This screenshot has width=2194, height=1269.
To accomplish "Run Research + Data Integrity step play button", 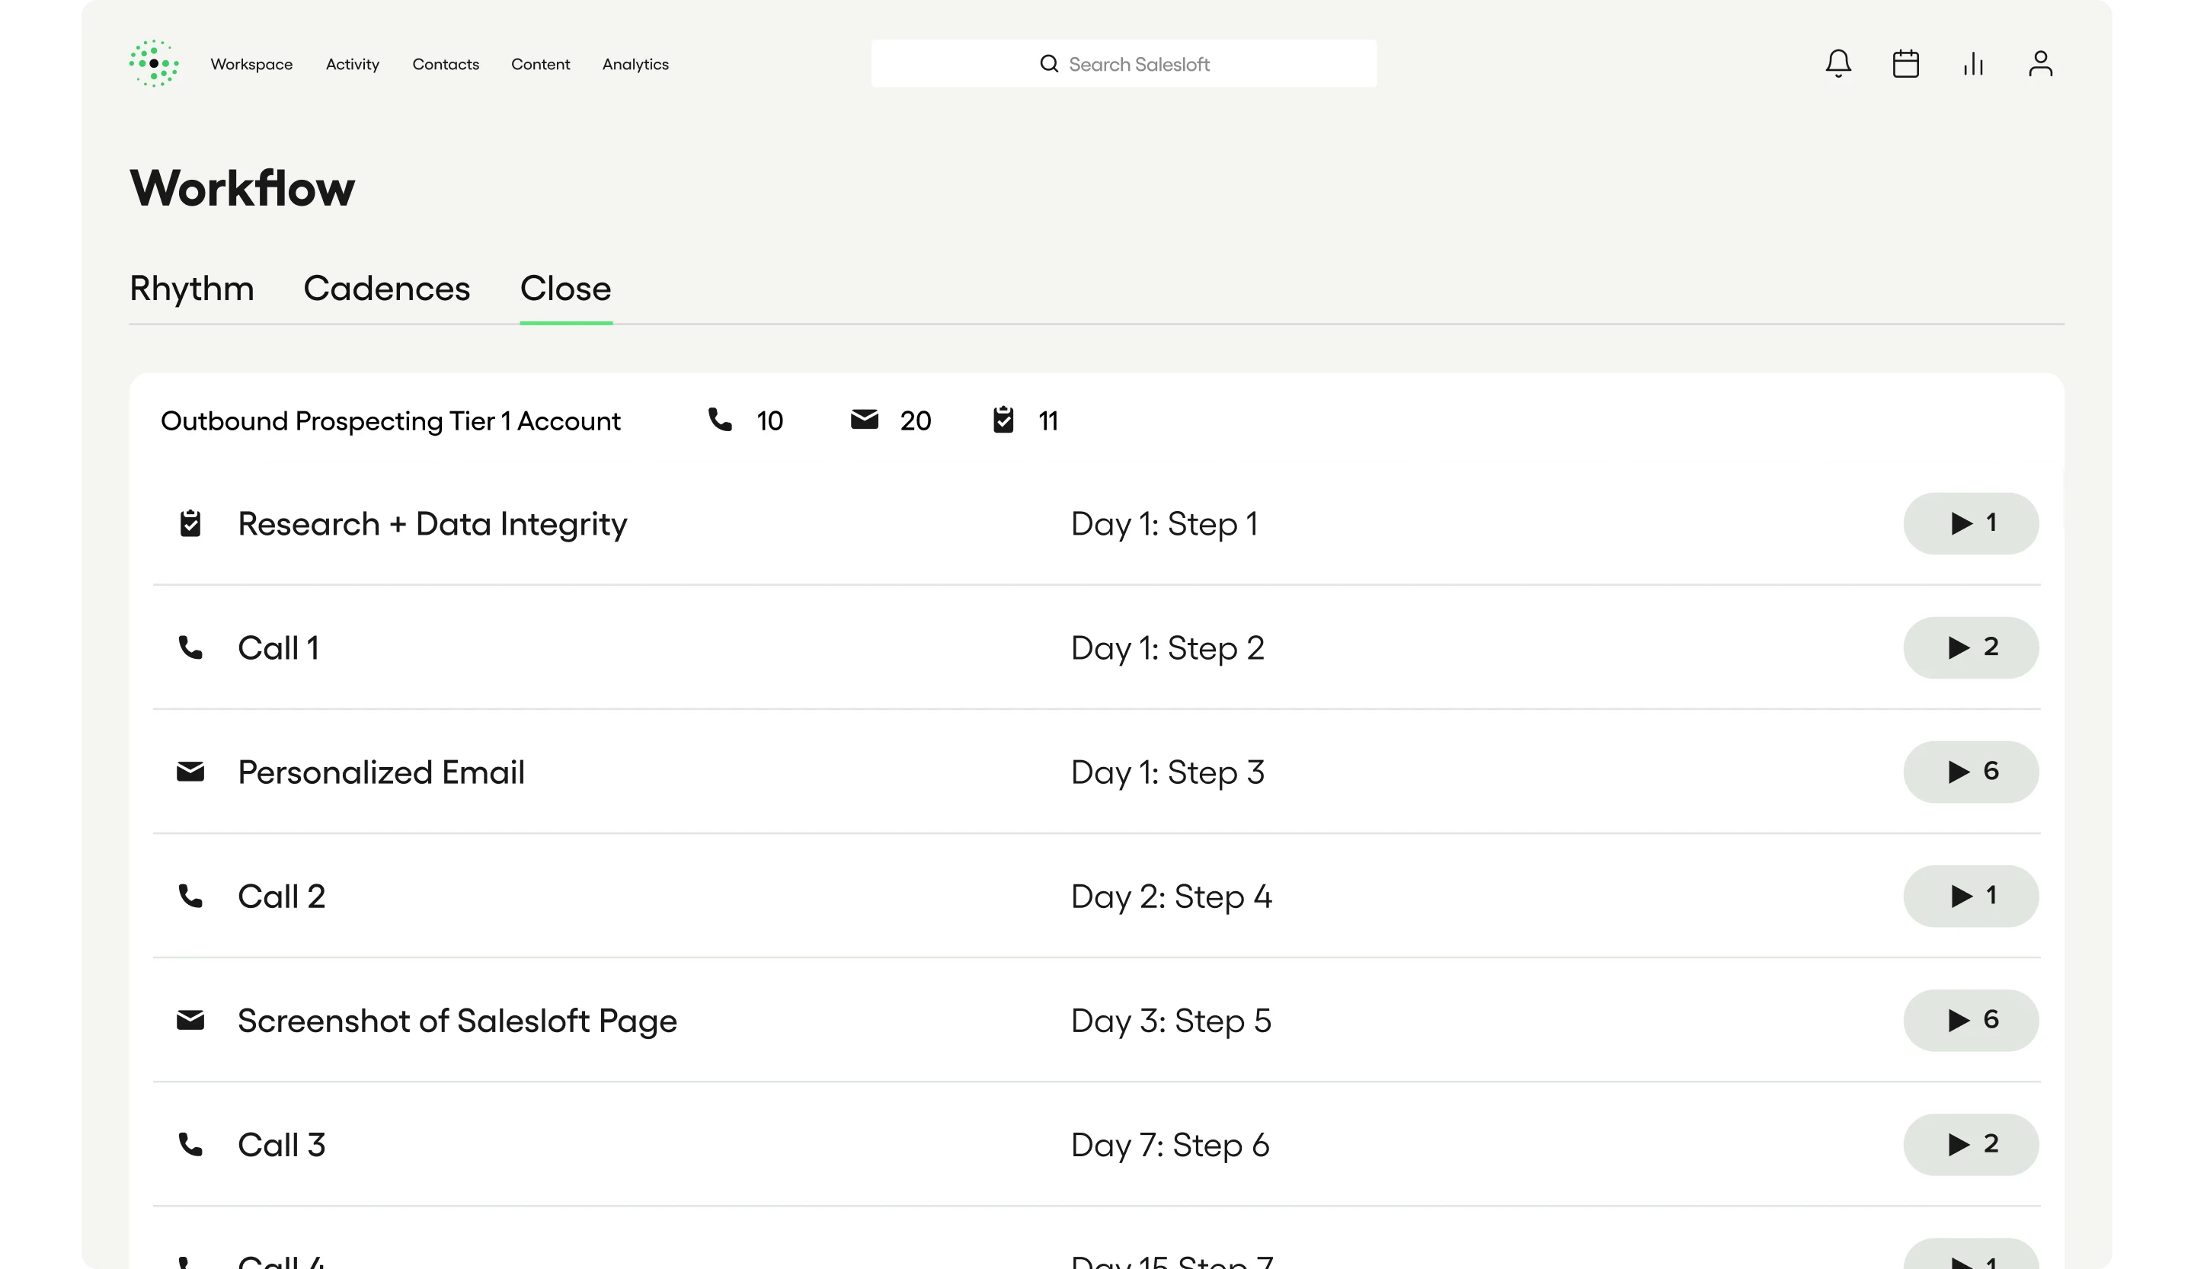I will point(1971,523).
